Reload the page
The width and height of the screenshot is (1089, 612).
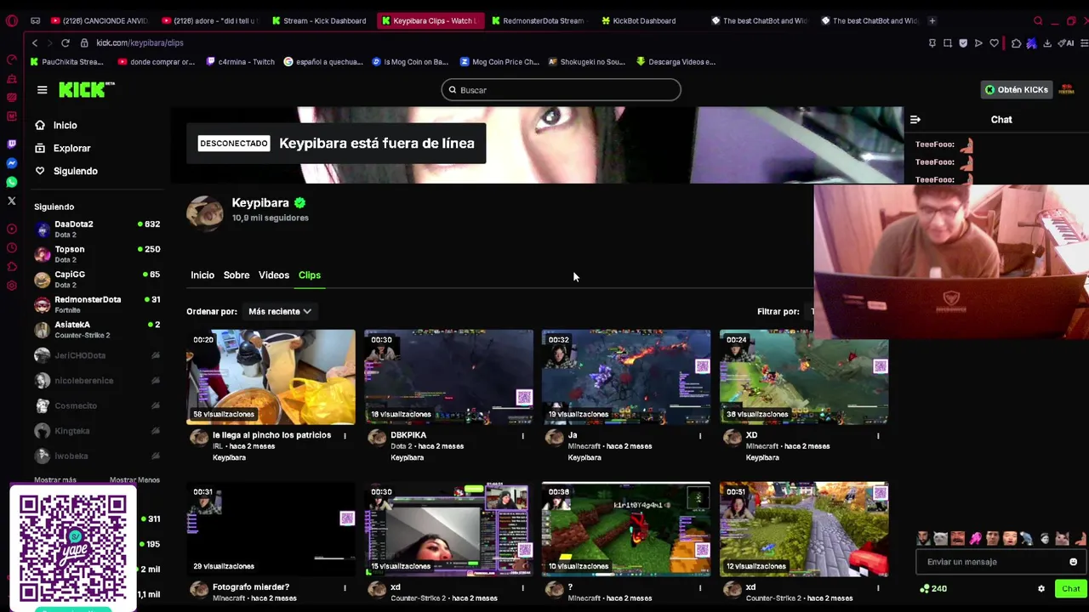[x=65, y=42]
